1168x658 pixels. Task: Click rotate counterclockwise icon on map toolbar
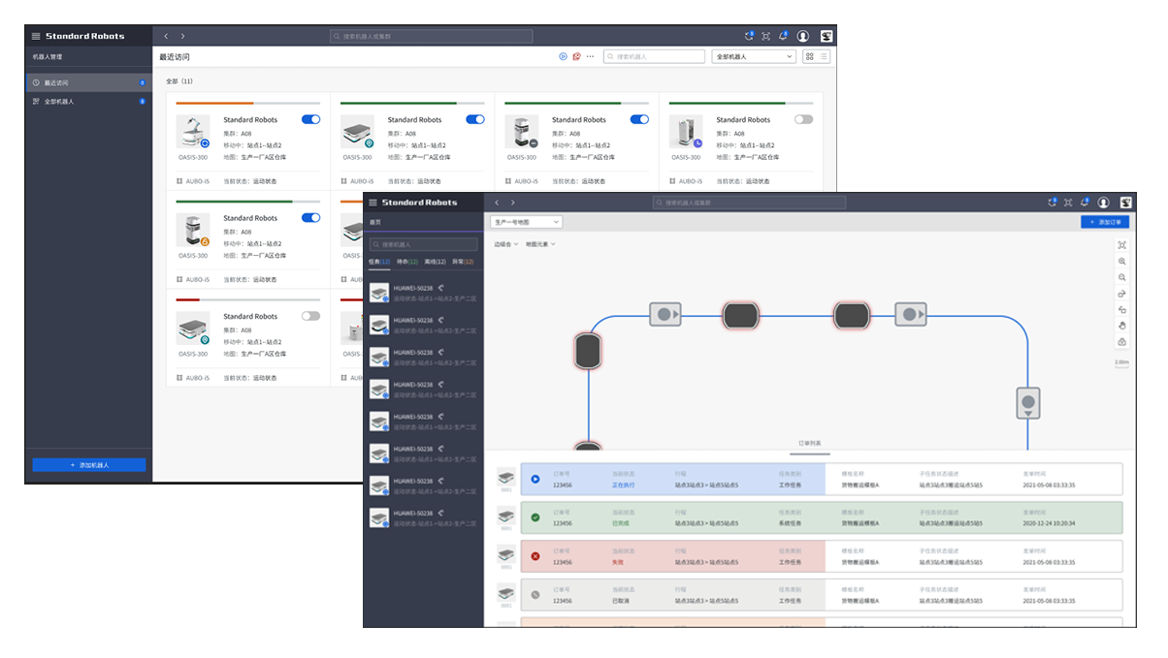tap(1122, 310)
